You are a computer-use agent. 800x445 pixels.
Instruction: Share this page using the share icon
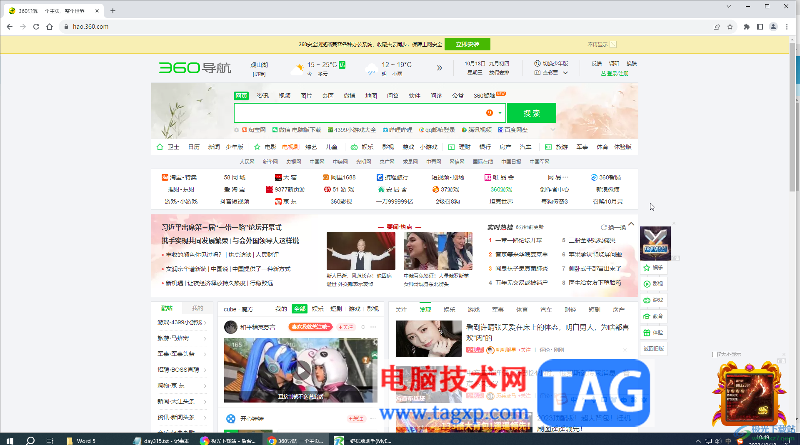[x=717, y=27]
